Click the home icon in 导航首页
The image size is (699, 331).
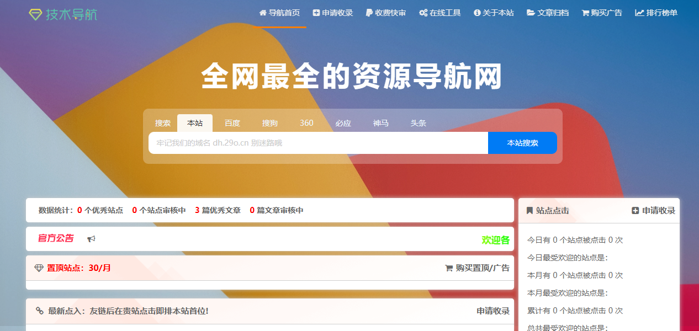(x=263, y=13)
